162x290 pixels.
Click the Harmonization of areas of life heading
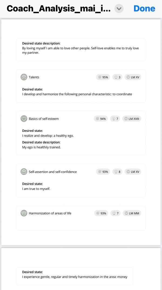point(50,213)
